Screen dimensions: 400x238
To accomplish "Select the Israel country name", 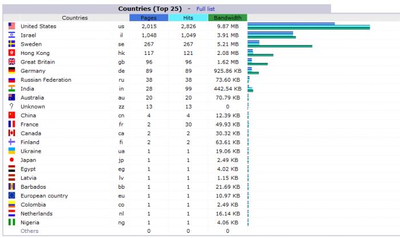I will 29,35.
